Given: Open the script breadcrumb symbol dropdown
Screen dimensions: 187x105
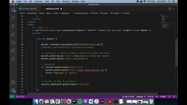Looking at the screenshot, I should pyautogui.click(x=114, y=13).
